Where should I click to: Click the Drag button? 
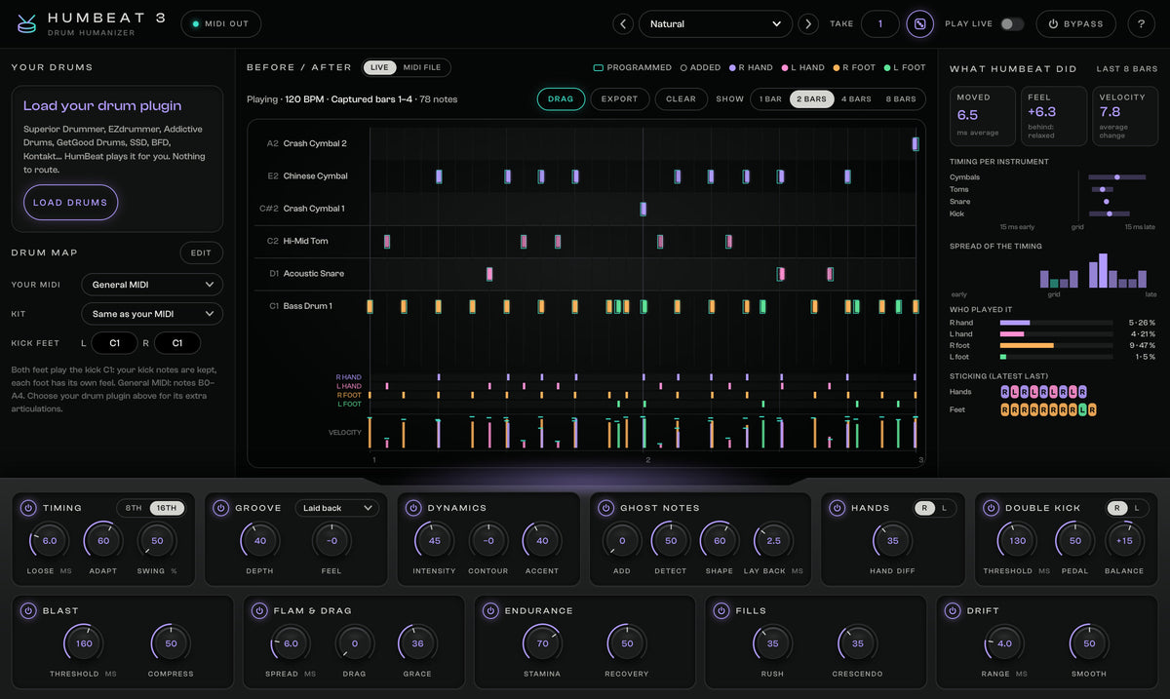point(561,98)
